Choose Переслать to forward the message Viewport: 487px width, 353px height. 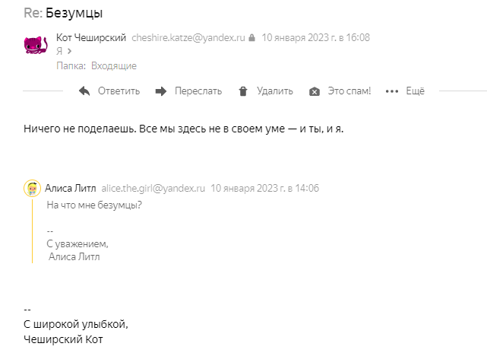pyautogui.click(x=198, y=91)
